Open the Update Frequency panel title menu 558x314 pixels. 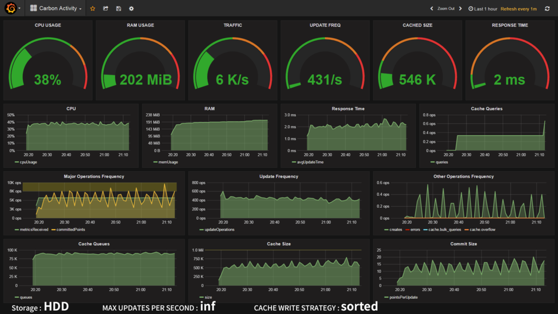pyautogui.click(x=278, y=176)
